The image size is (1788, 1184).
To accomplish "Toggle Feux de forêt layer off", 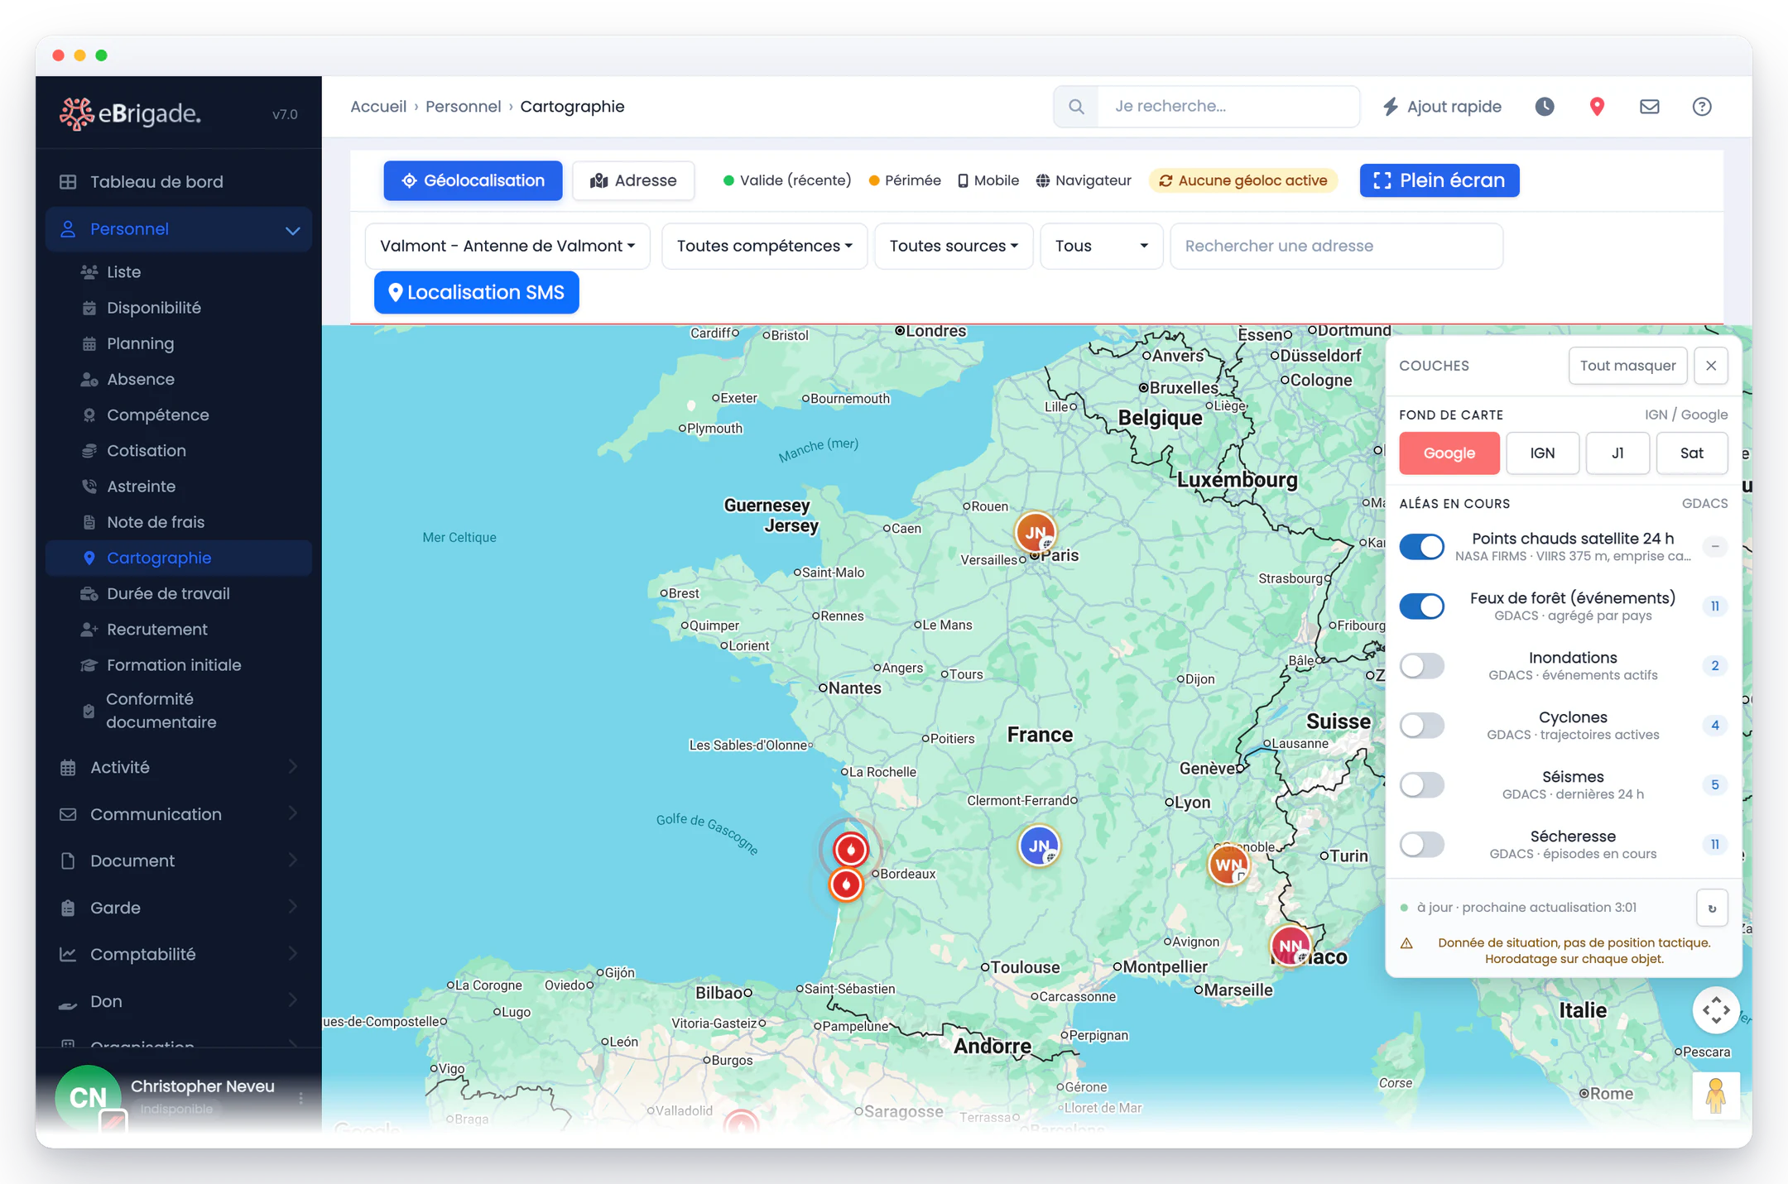I will (1422, 606).
